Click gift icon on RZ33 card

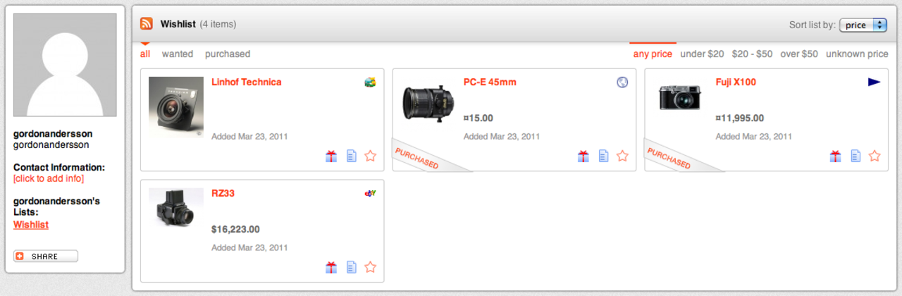tap(331, 267)
